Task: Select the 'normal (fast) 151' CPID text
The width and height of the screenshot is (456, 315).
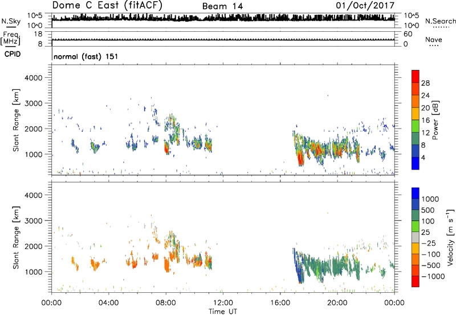Action: coord(86,56)
